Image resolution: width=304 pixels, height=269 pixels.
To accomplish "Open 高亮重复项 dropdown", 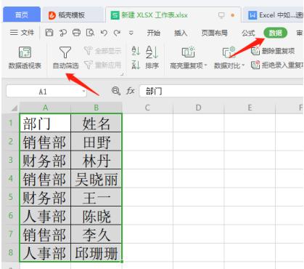I will click(189, 57).
